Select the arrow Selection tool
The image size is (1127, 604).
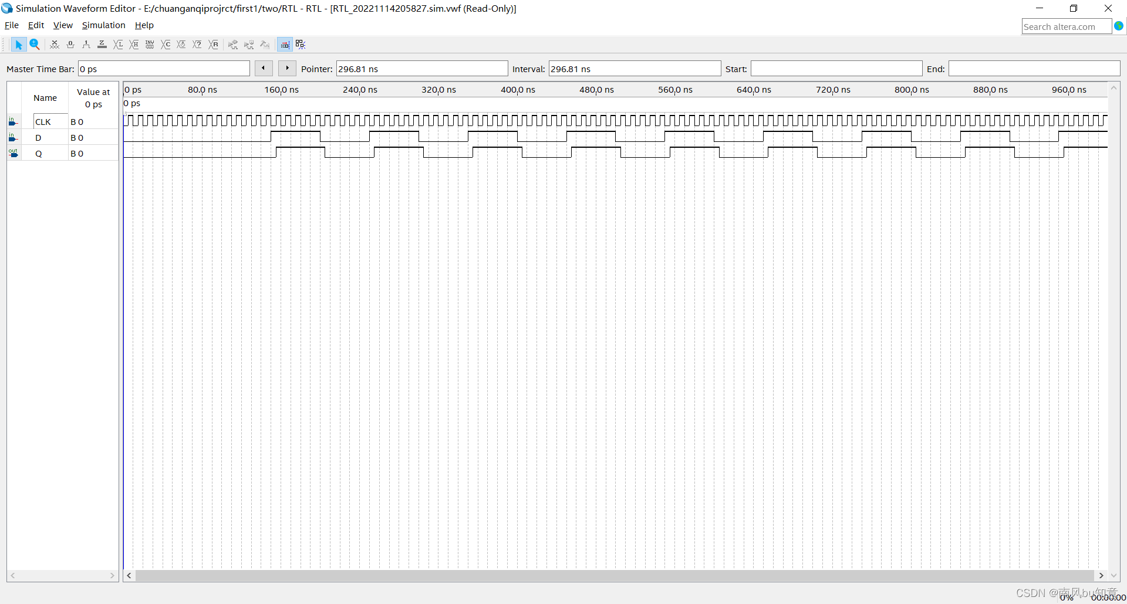click(x=18, y=45)
